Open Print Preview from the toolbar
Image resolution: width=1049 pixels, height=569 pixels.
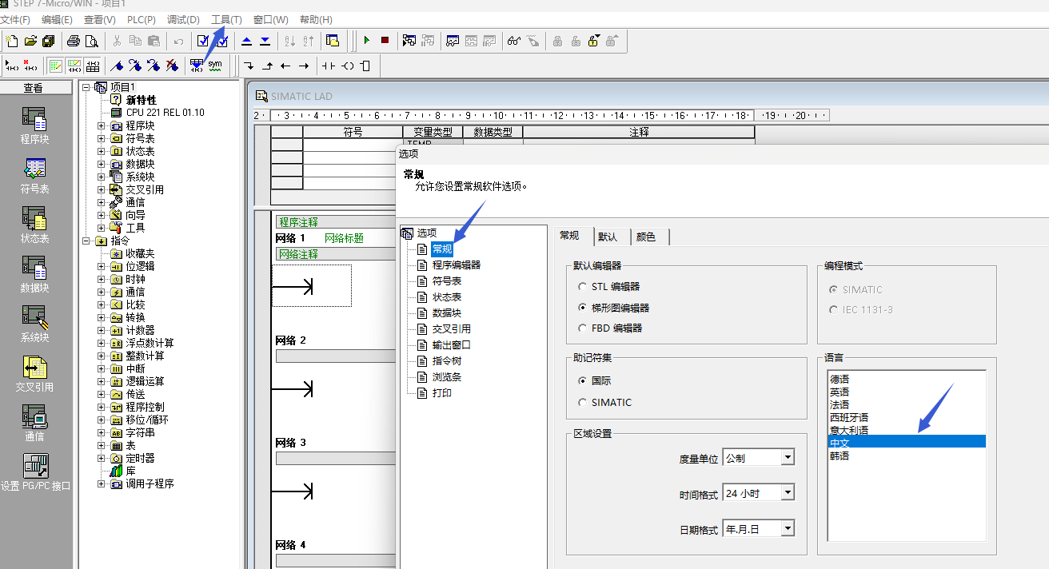click(x=92, y=41)
